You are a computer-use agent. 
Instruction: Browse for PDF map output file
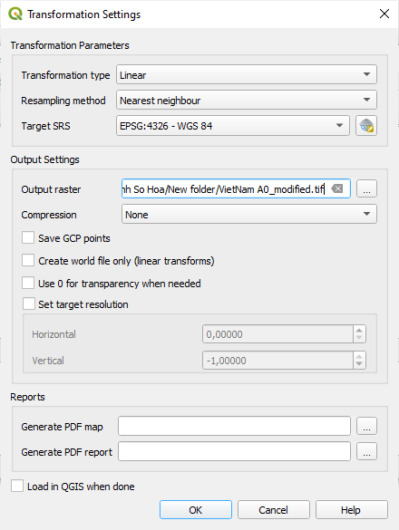coord(366,426)
